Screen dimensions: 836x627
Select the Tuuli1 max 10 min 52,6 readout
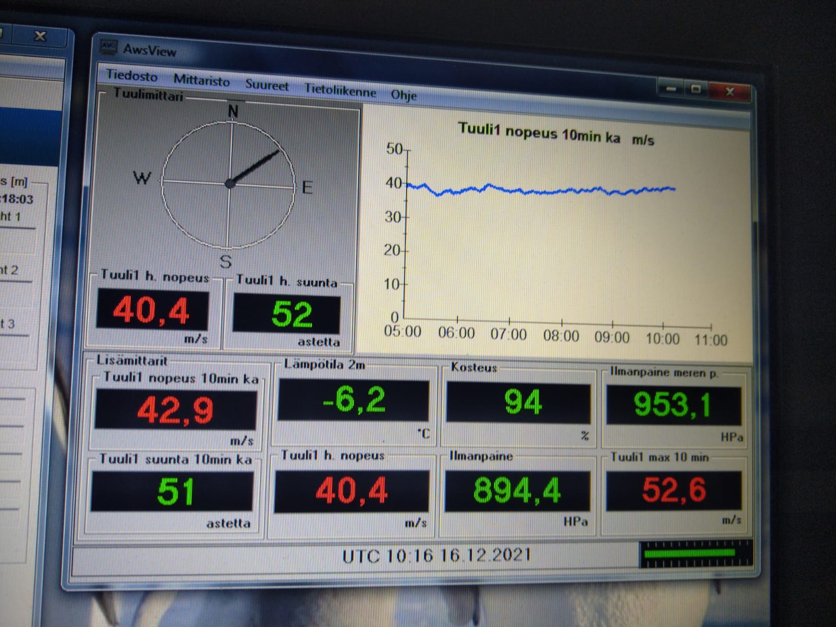coord(674,490)
